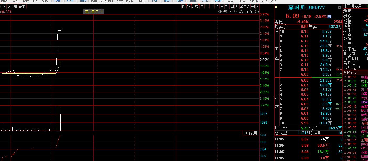Click the undo arrow icon
This screenshot has width=368, height=161.
point(236,12)
